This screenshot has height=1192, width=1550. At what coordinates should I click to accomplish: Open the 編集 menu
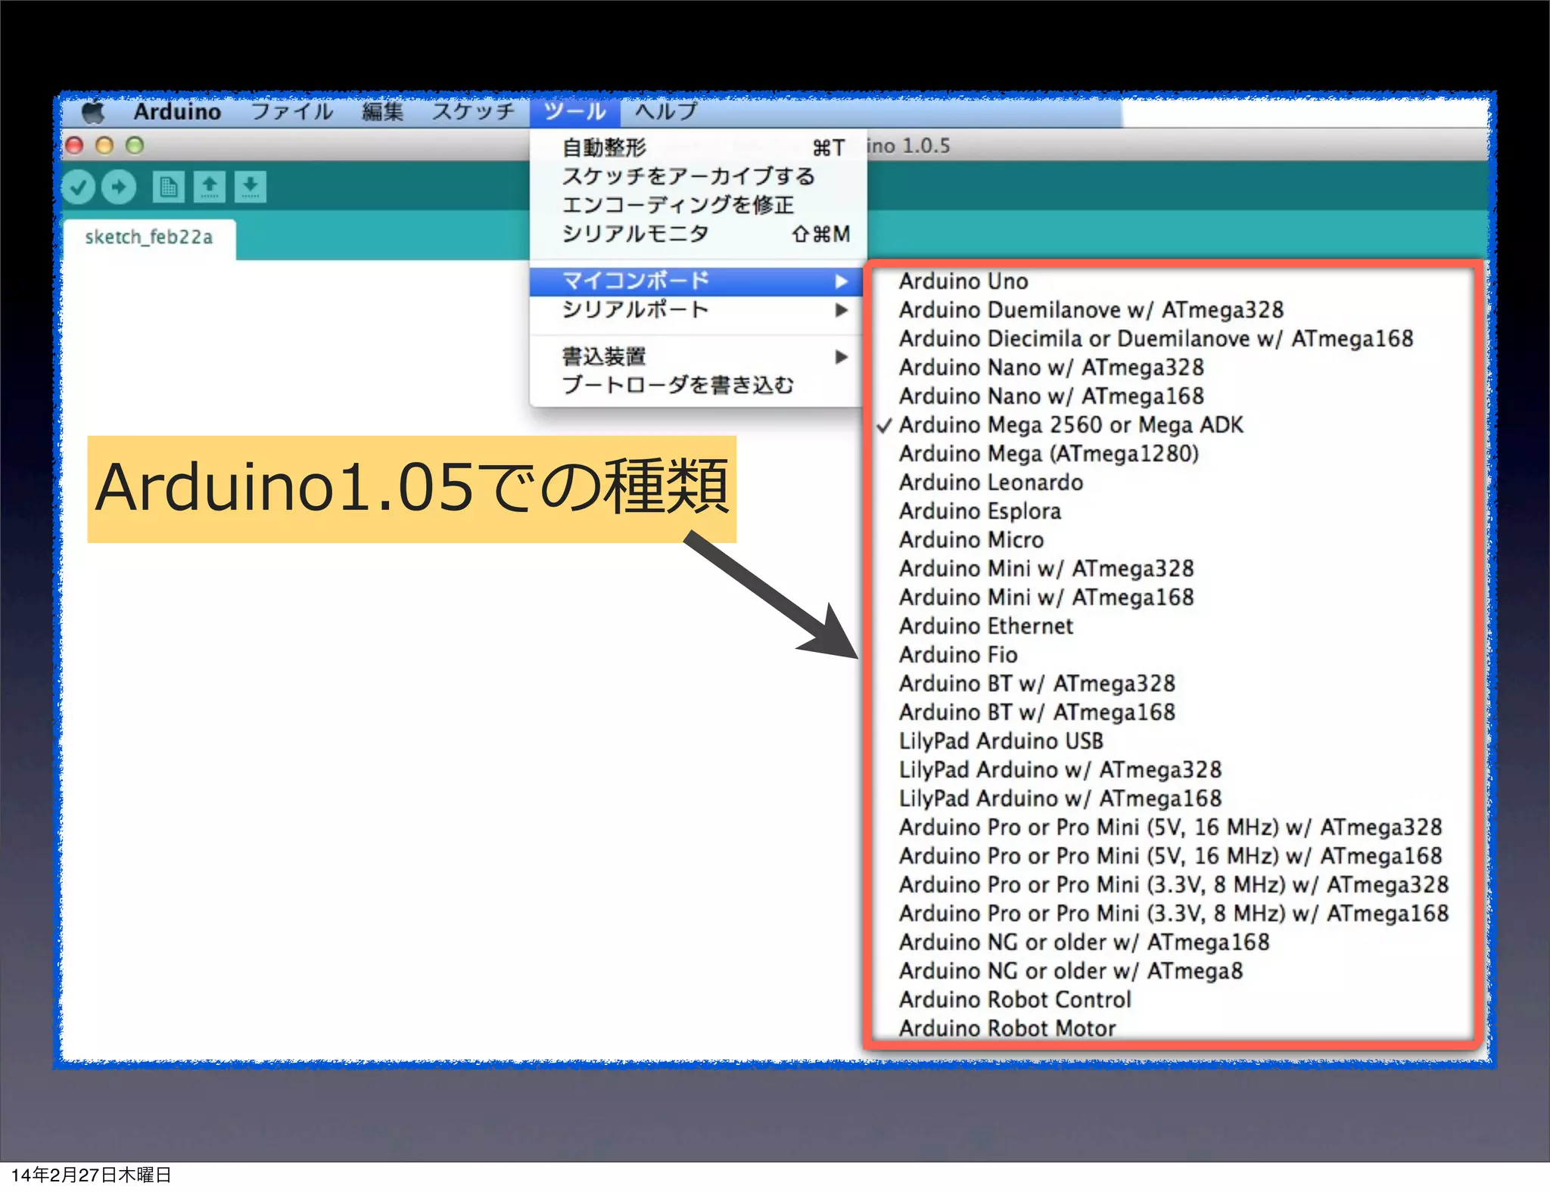[382, 112]
